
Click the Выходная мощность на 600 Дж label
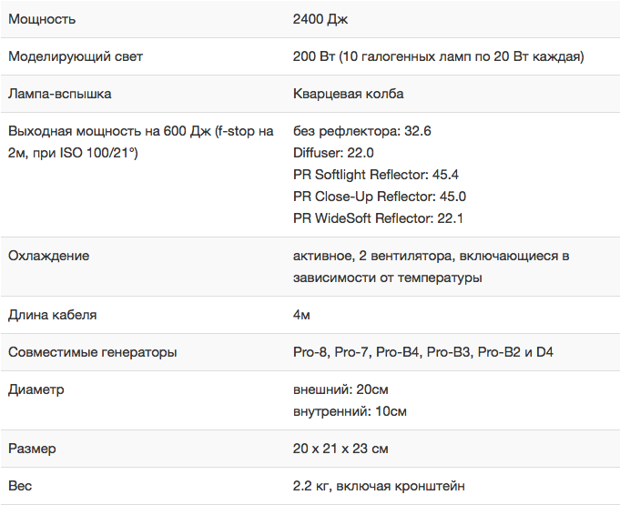click(x=141, y=142)
